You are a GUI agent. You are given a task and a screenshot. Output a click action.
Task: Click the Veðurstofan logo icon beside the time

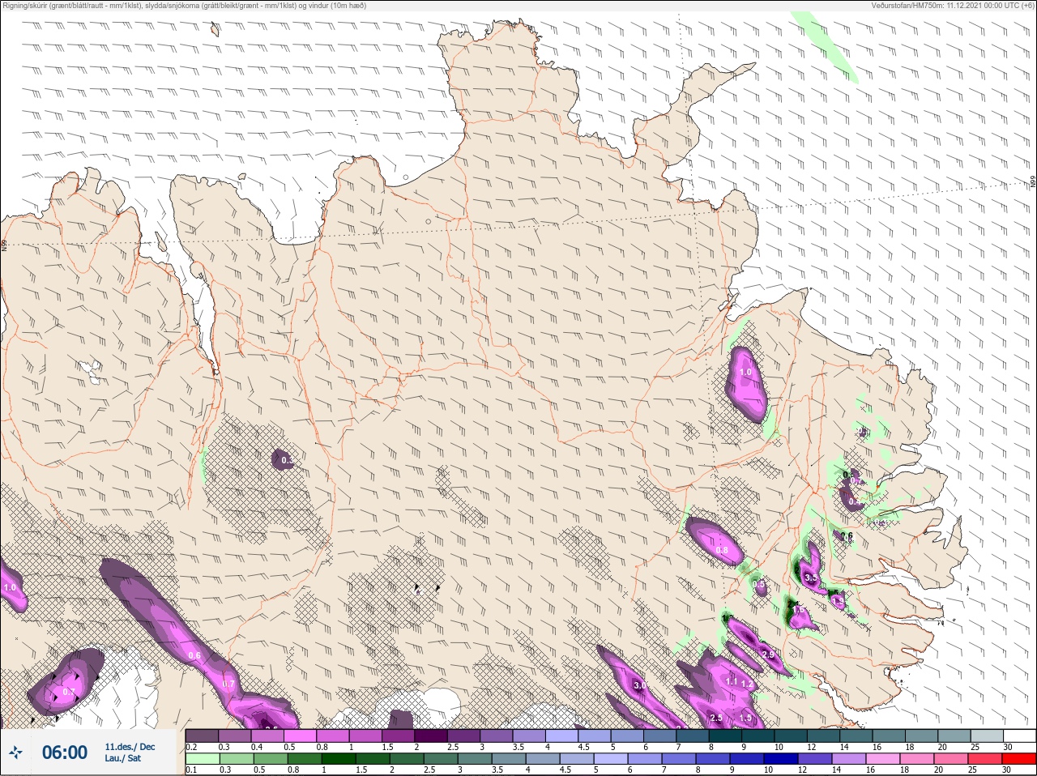click(16, 753)
